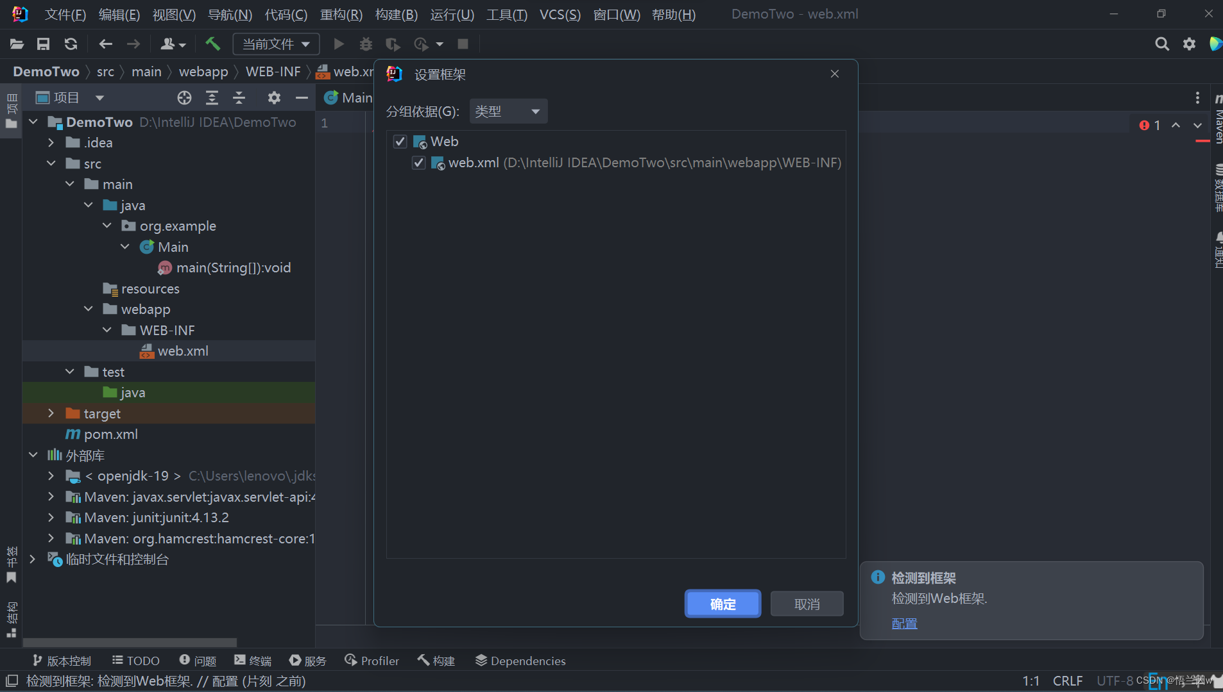Click the Select Opened File target icon
The width and height of the screenshot is (1223, 692).
pyautogui.click(x=184, y=97)
